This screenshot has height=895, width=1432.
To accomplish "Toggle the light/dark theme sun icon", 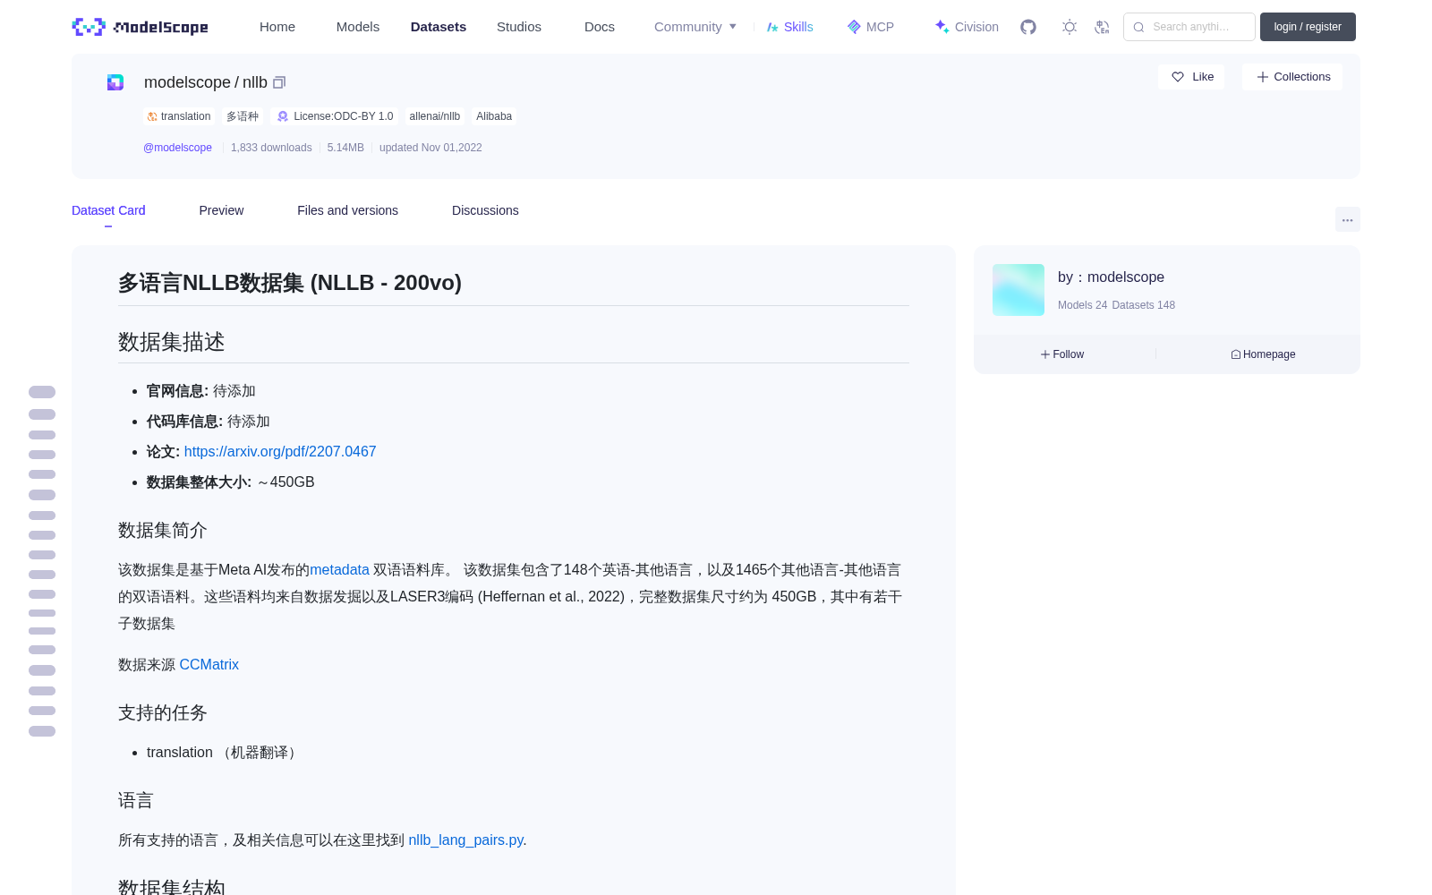I will pos(1070,27).
